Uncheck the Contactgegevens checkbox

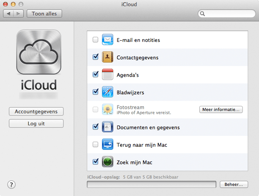point(96,57)
